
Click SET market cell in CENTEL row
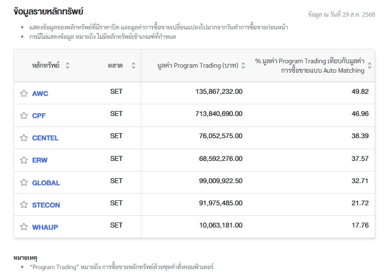pyautogui.click(x=116, y=136)
